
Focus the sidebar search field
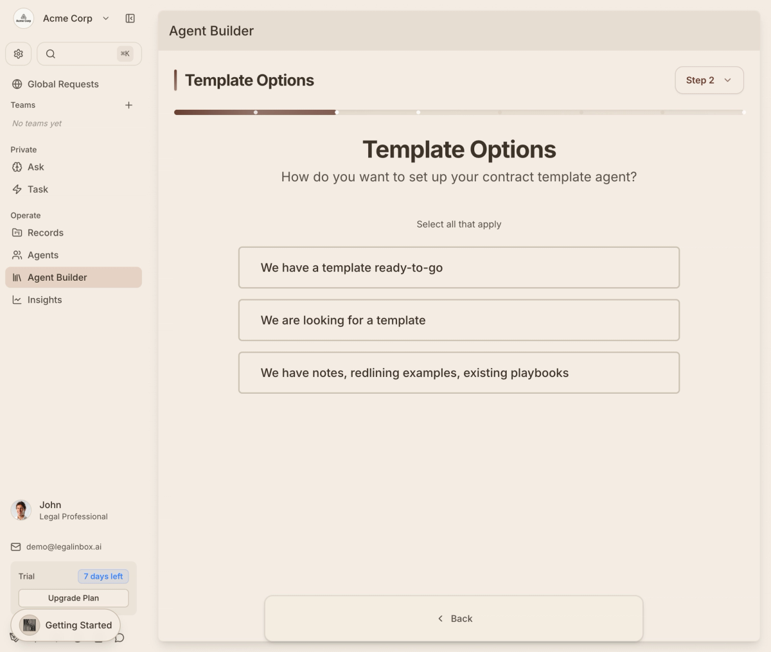point(89,54)
